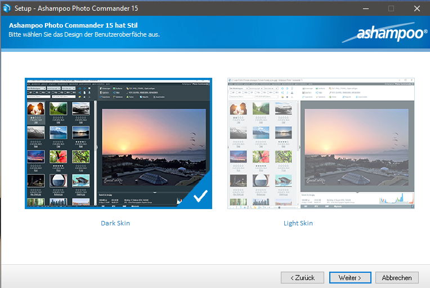Image resolution: width=430 pixels, height=288 pixels.
Task: Click the text "Bitte wählen Sie das Design der Benutzeroberfläche aus."
Action: click(84, 34)
